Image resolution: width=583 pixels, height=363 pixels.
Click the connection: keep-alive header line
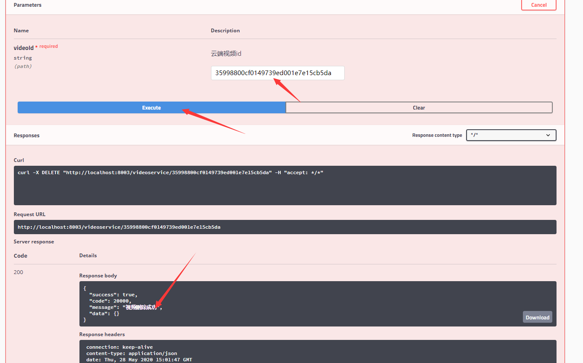coord(119,347)
